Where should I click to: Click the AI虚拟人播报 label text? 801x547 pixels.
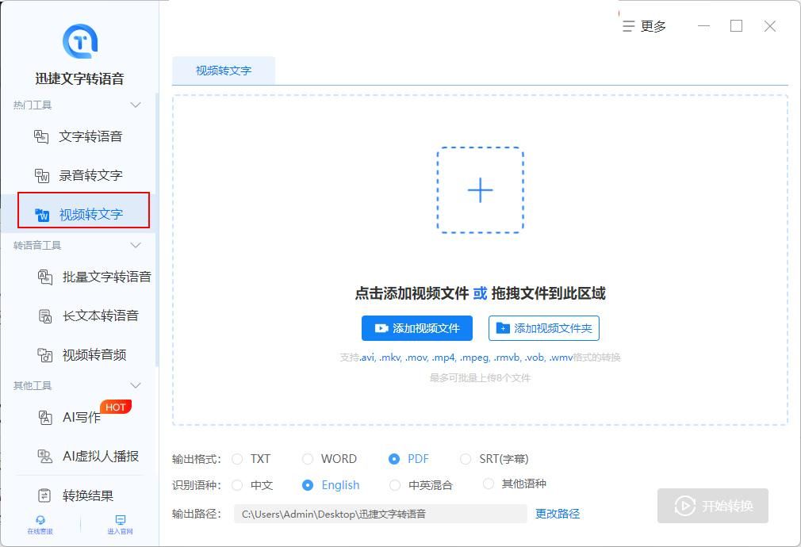[101, 456]
